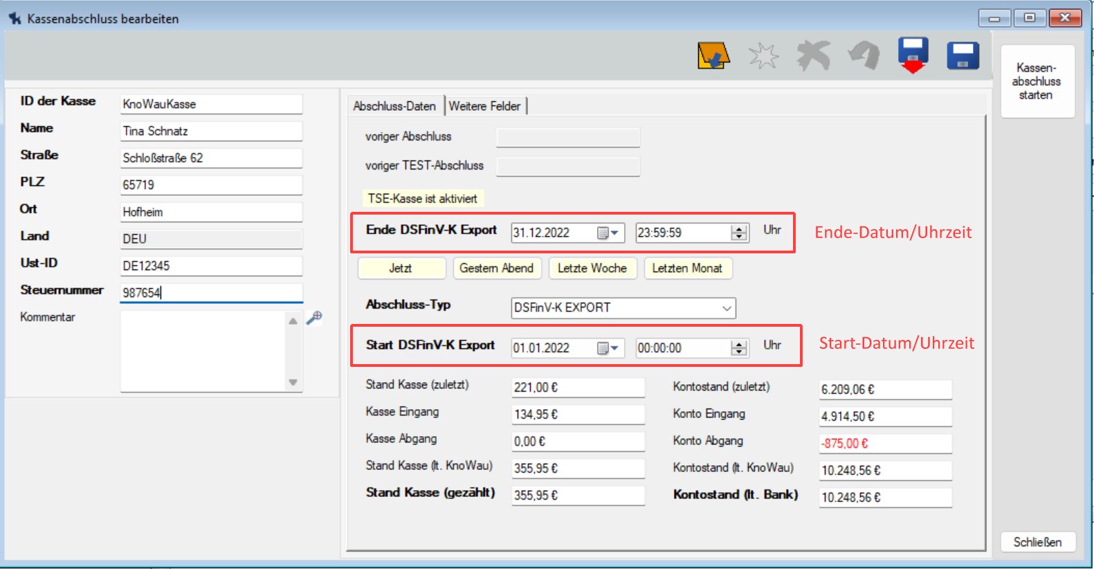The image size is (1094, 569).
Task: Click the end time spinner arrows
Action: click(x=739, y=233)
